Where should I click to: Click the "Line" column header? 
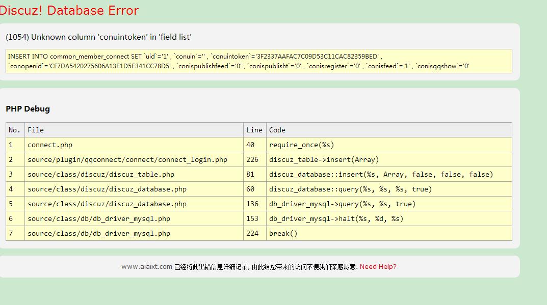254,130
